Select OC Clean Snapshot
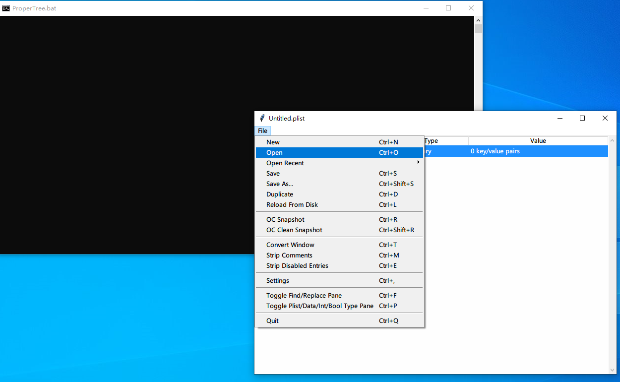 (294, 230)
